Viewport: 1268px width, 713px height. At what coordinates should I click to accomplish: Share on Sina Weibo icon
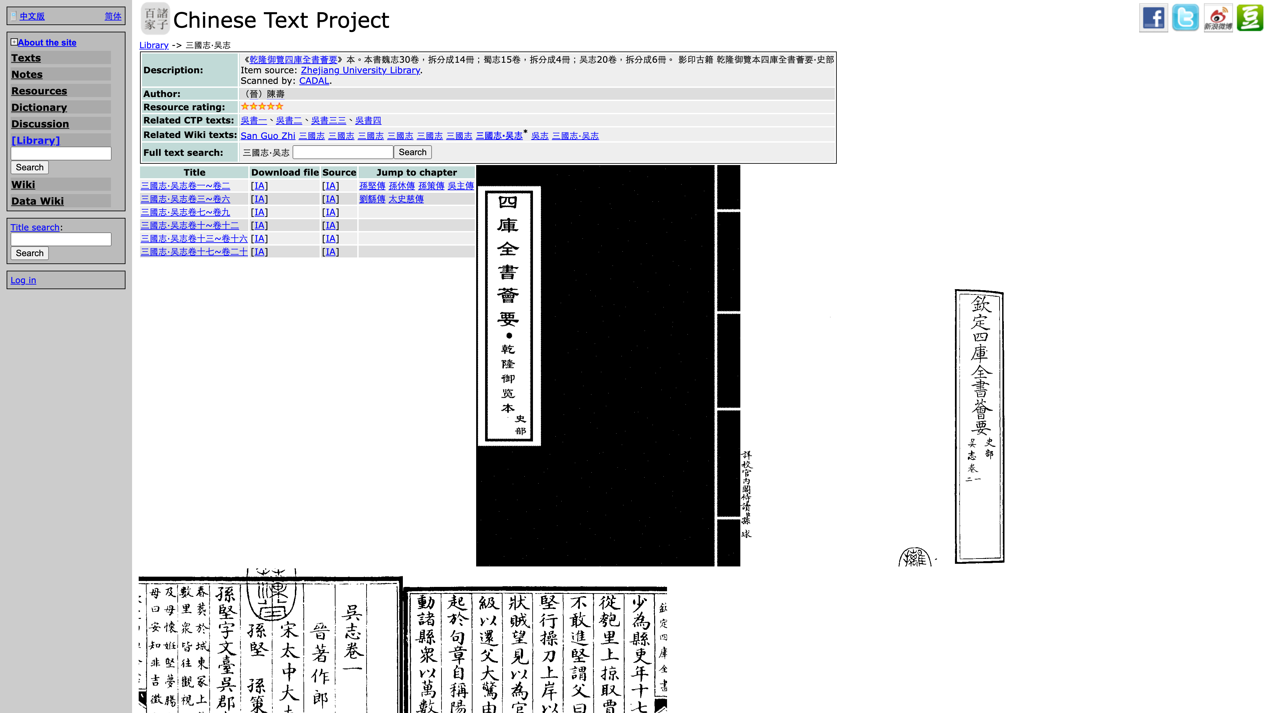click(x=1218, y=18)
